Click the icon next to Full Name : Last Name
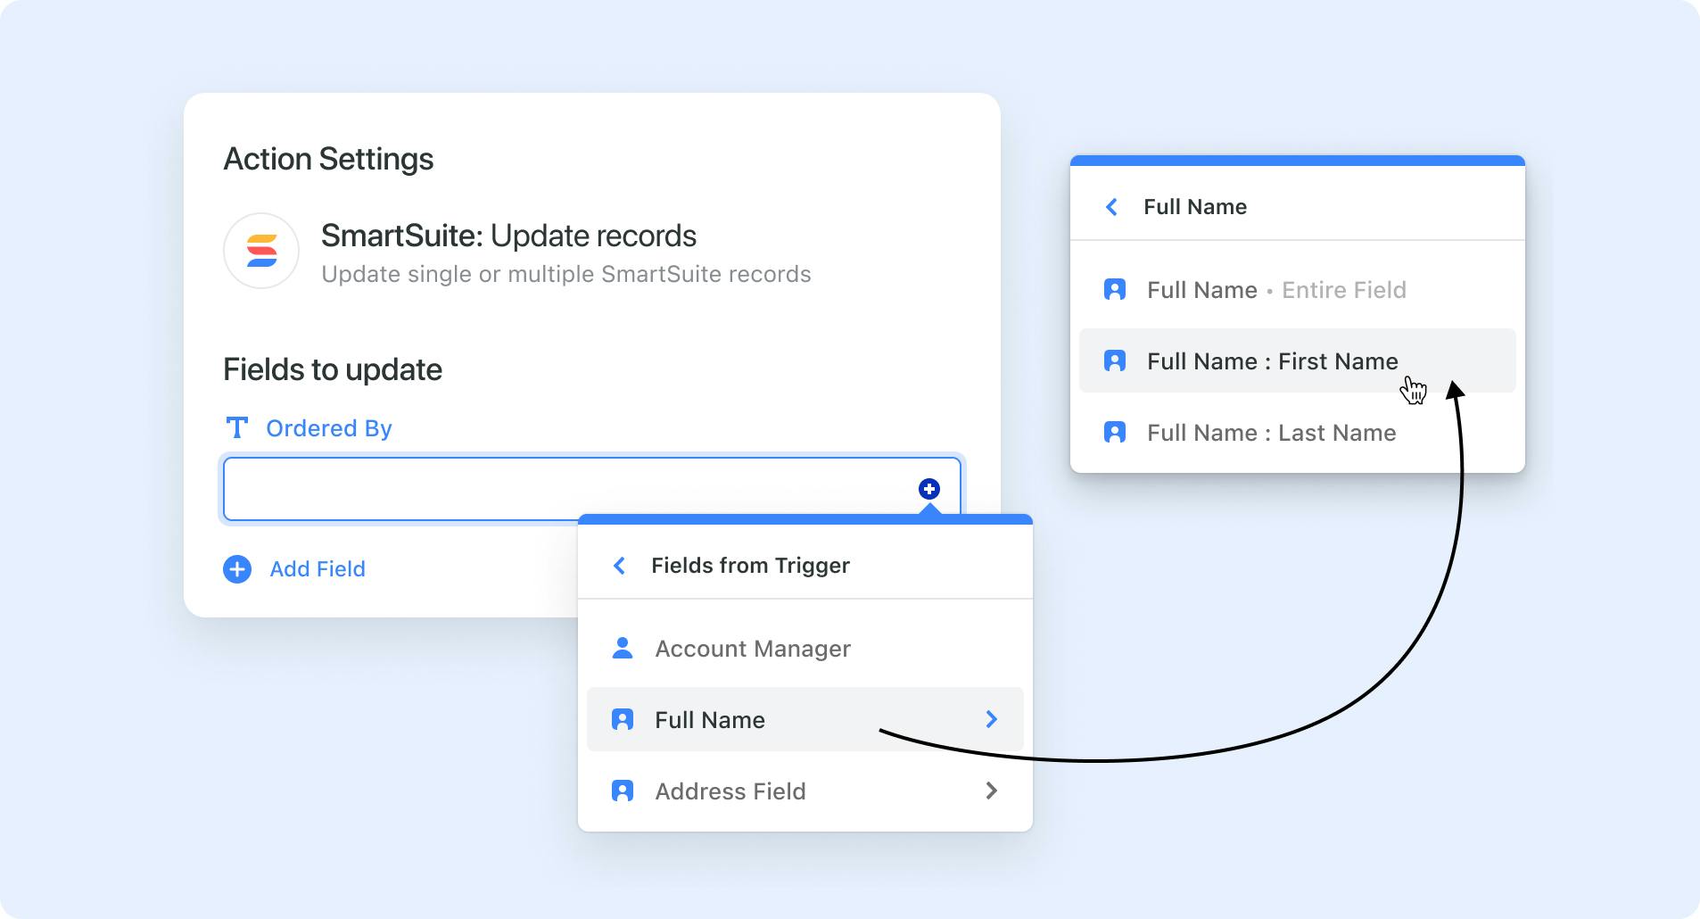 point(1115,432)
